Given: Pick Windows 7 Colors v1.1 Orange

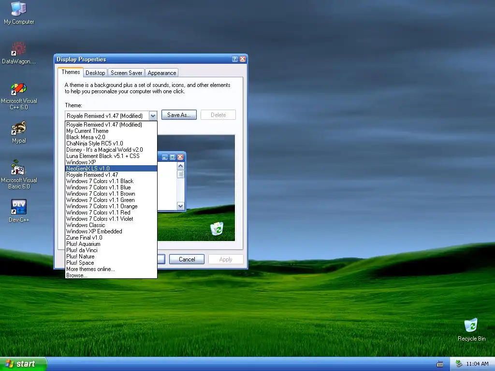Looking at the screenshot, I should click(x=111, y=206).
